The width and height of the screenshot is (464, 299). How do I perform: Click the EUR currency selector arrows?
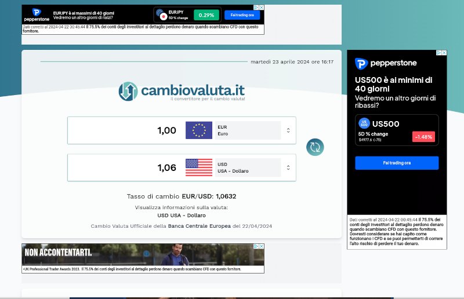tap(288, 130)
